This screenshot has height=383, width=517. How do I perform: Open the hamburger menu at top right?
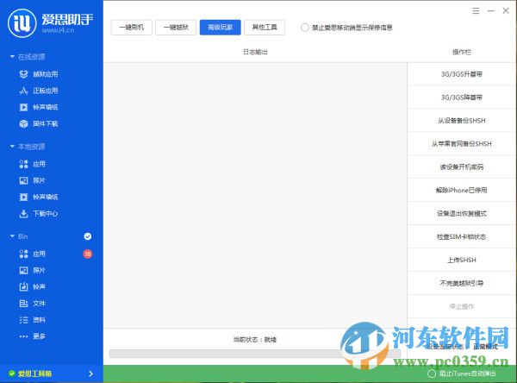(x=476, y=11)
